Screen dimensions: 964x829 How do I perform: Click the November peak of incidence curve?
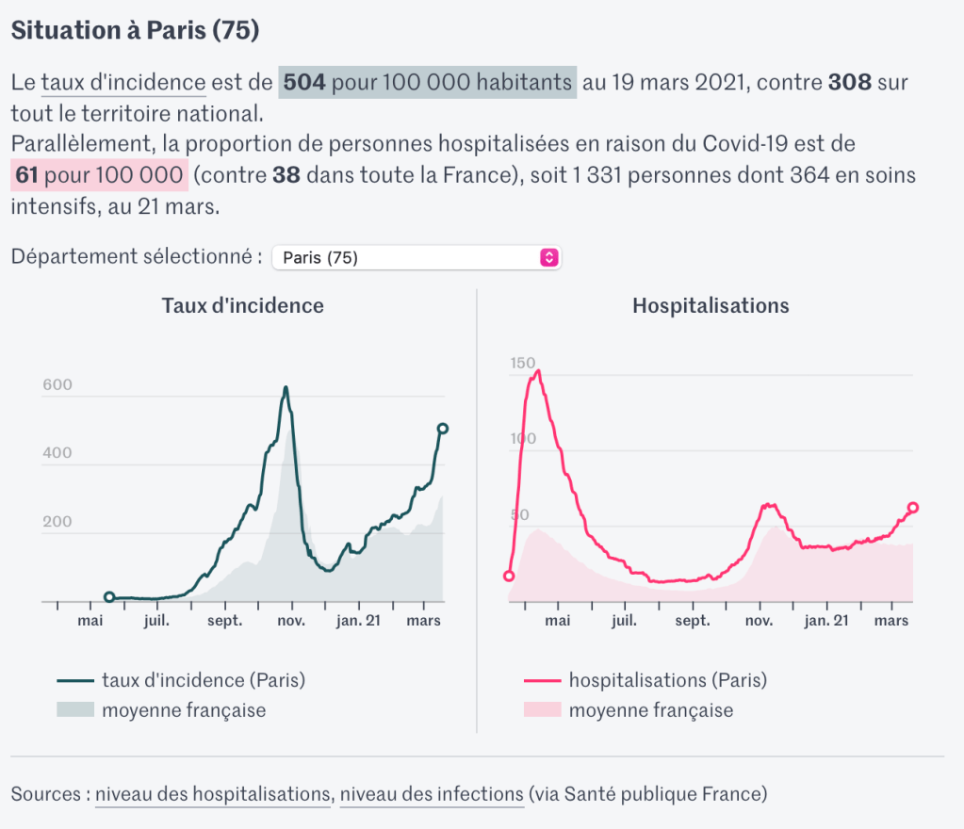click(x=286, y=387)
